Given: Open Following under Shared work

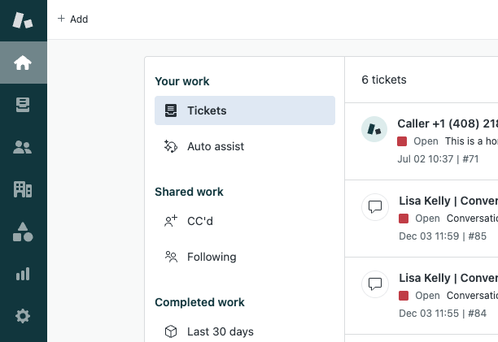Looking at the screenshot, I should click(x=245, y=257).
